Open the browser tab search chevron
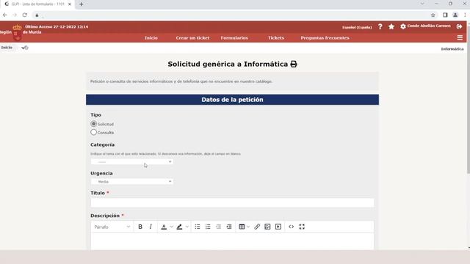 422,4
